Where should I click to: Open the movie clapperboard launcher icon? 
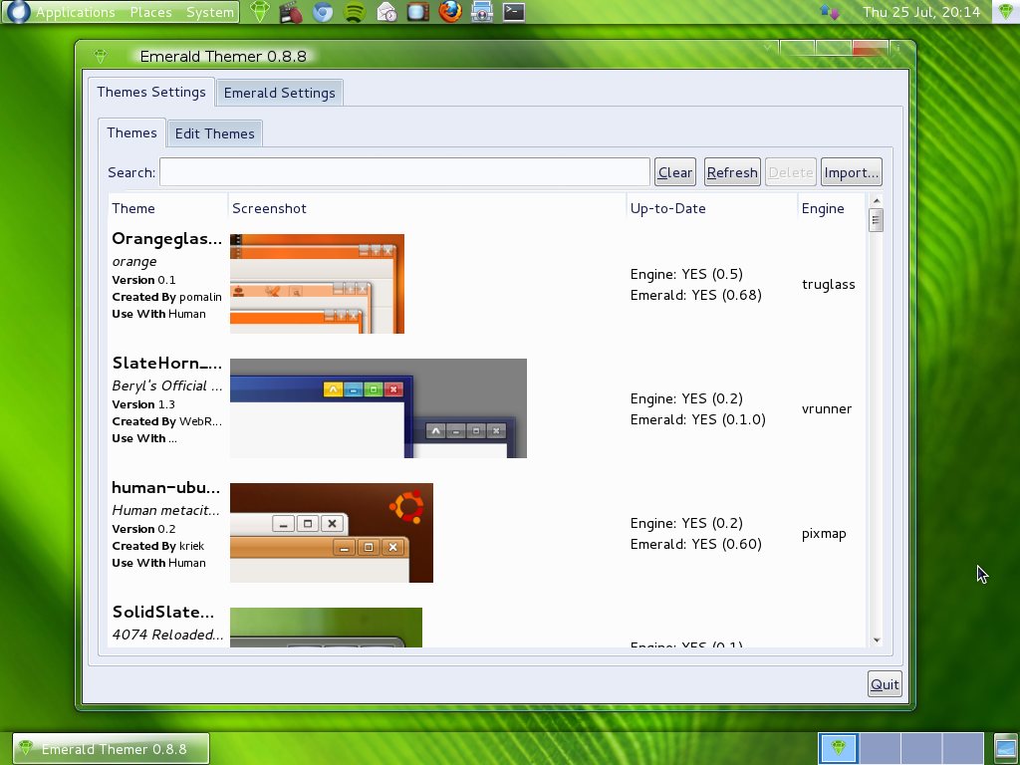coord(291,12)
